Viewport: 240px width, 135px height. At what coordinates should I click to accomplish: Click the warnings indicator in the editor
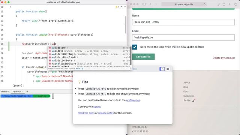point(117,7)
